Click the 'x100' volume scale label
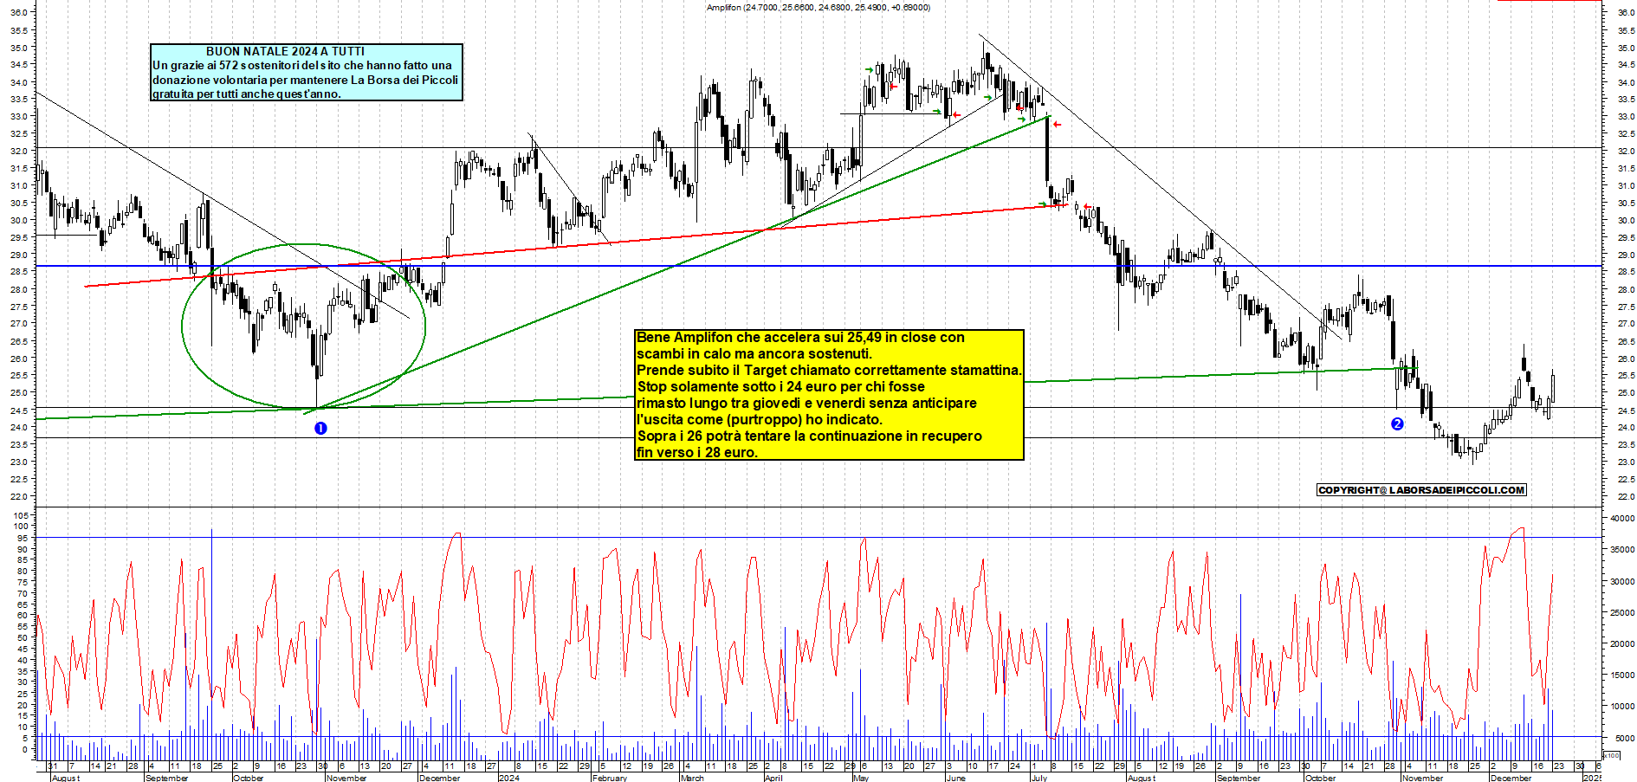This screenshot has width=1637, height=782. pos(1611,755)
